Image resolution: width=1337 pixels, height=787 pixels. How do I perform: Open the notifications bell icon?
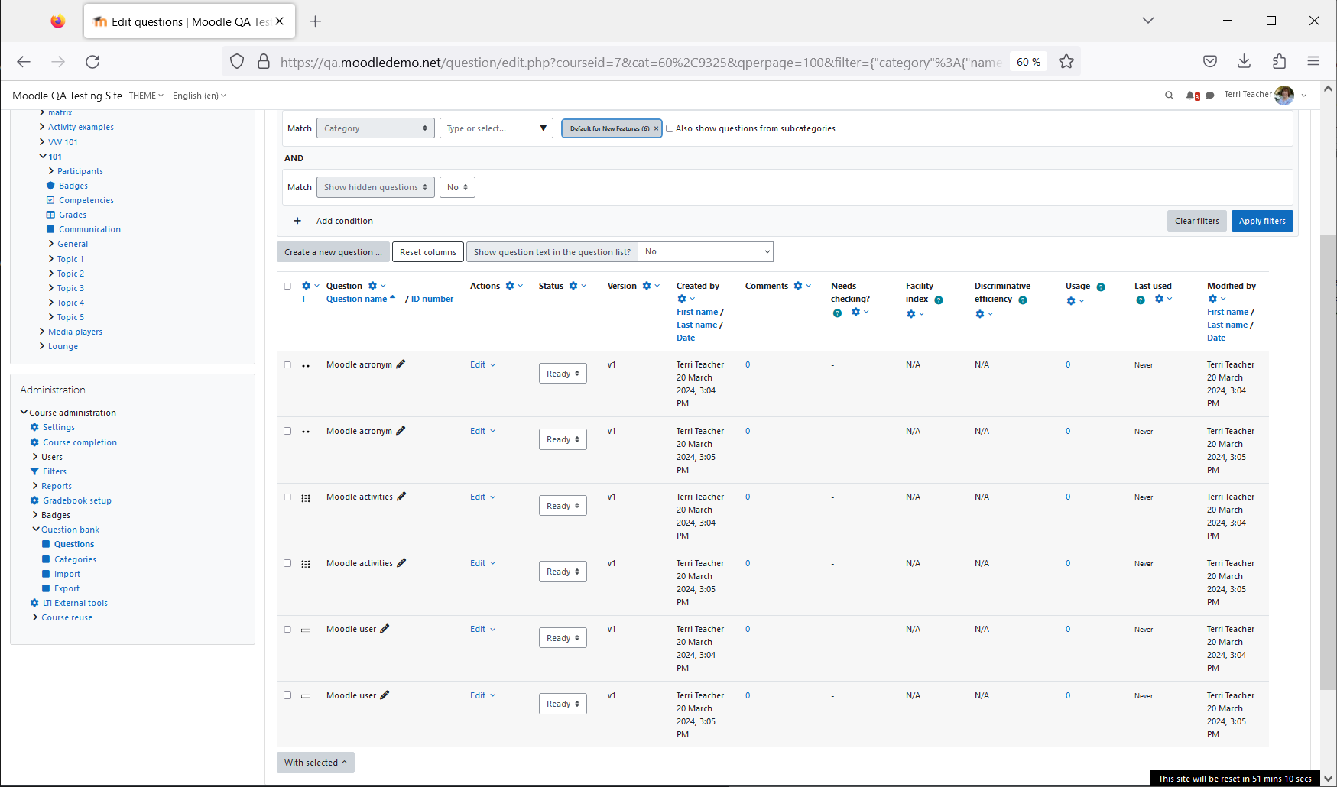[x=1191, y=96]
